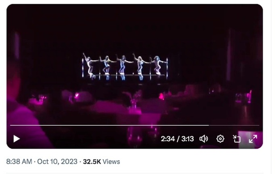This screenshot has width=276, height=174.
Task: Open the 8:38 AM timestamp link
Action: click(19, 162)
